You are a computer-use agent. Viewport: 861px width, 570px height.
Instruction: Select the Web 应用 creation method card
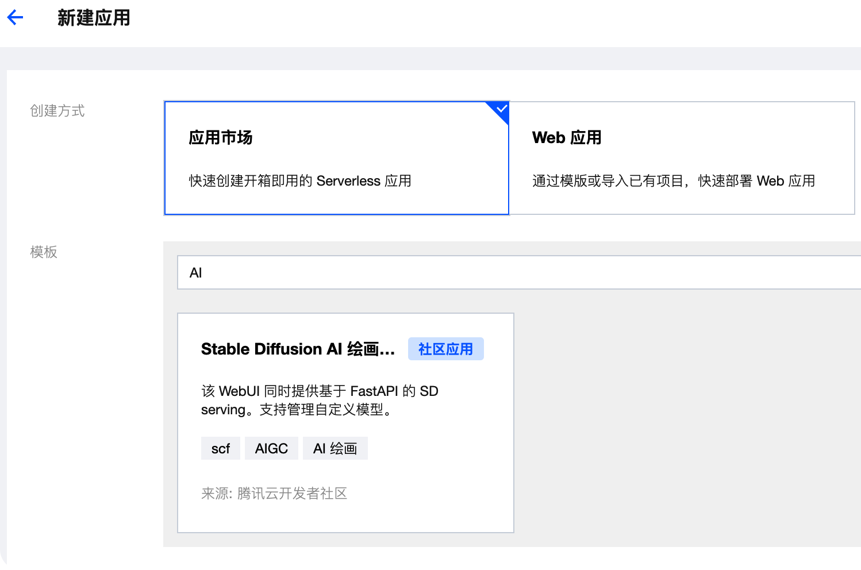[x=682, y=158]
